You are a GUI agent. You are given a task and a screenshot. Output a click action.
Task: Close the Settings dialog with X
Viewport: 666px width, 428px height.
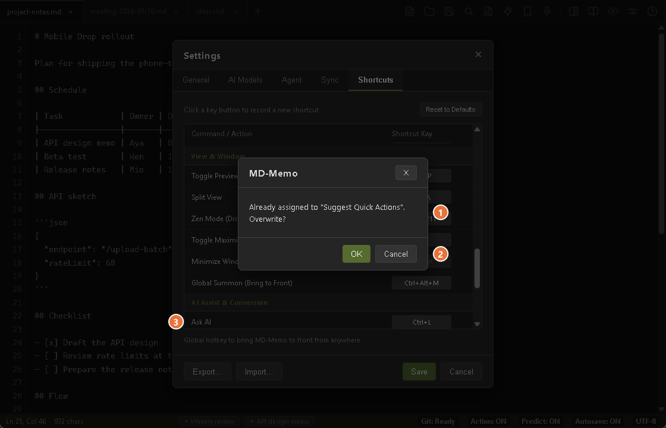pyautogui.click(x=478, y=54)
